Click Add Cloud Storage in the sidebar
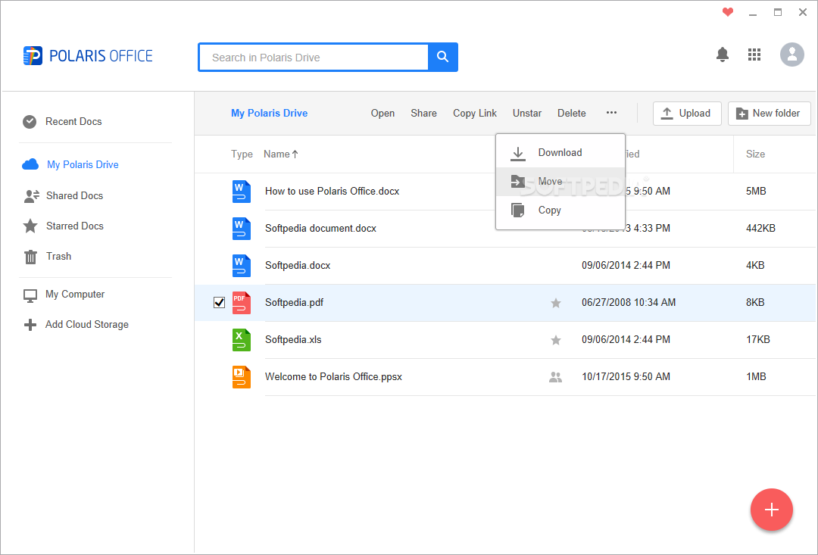818x555 pixels. pyautogui.click(x=86, y=325)
